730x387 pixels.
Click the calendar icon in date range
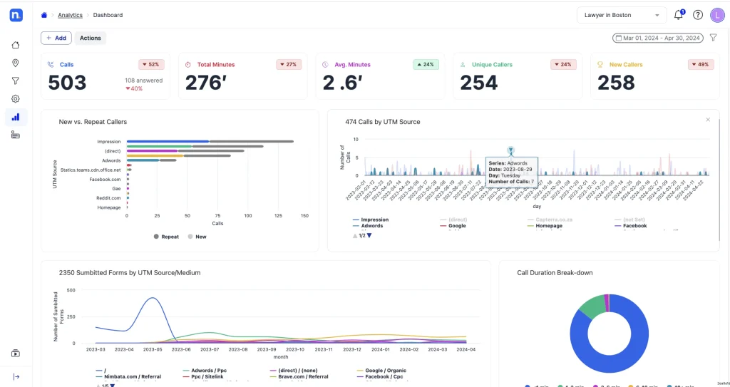[619, 38]
